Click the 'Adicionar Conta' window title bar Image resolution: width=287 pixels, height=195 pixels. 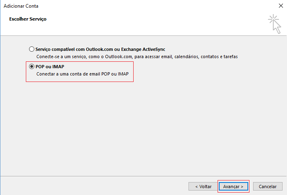(x=121, y=6)
